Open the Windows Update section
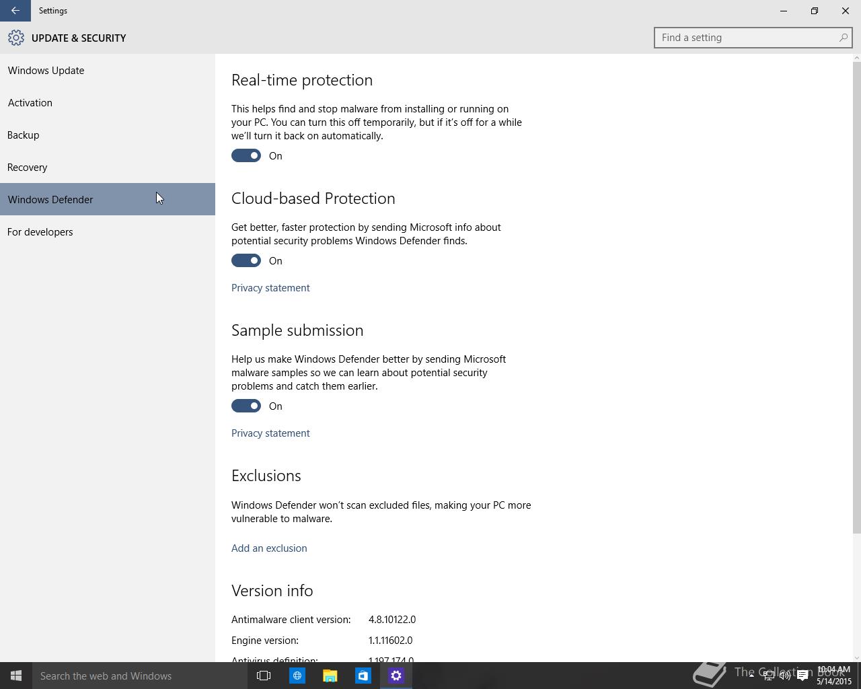861x689 pixels. tap(108, 70)
